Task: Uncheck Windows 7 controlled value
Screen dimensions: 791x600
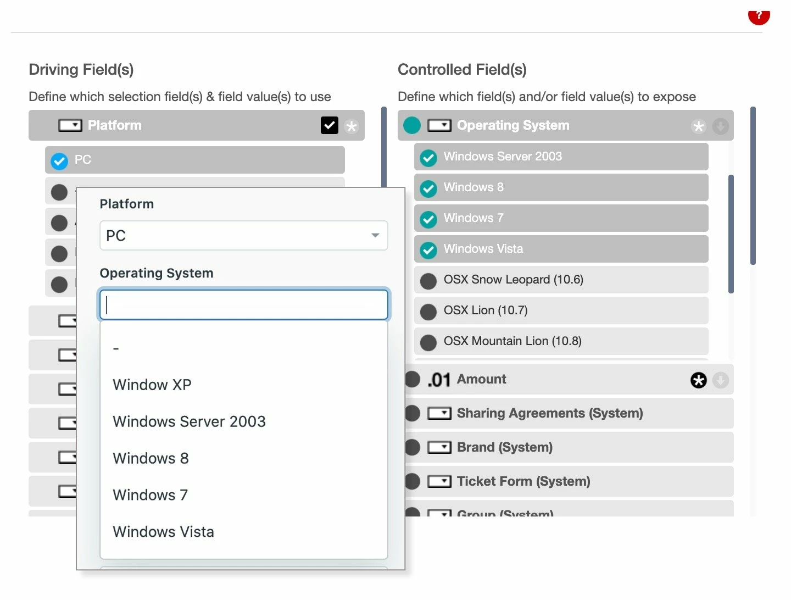Action: coord(428,219)
